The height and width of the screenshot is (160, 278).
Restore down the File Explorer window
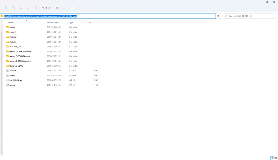267,2
